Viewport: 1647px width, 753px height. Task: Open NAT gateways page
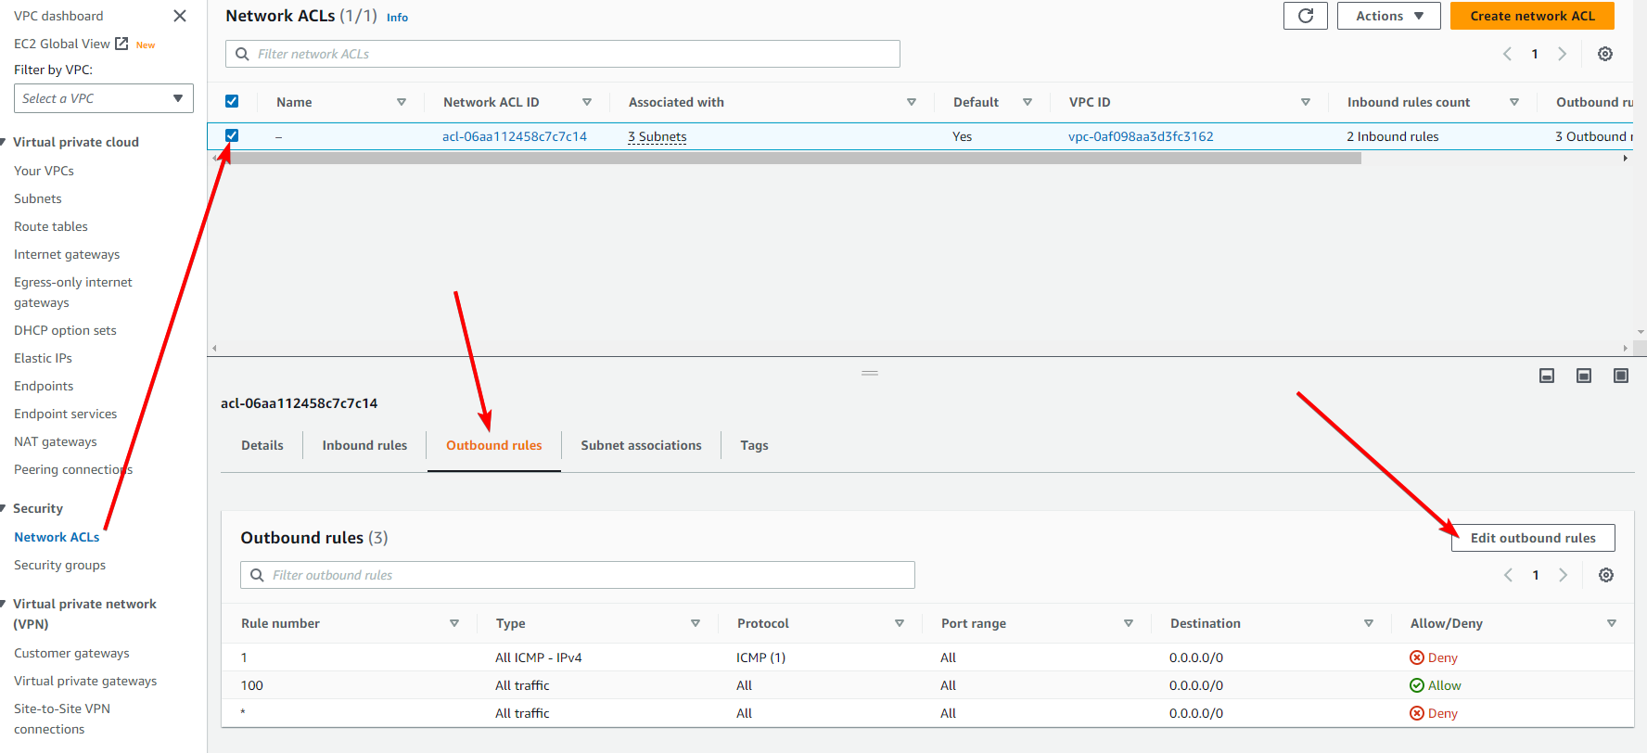[56, 441]
